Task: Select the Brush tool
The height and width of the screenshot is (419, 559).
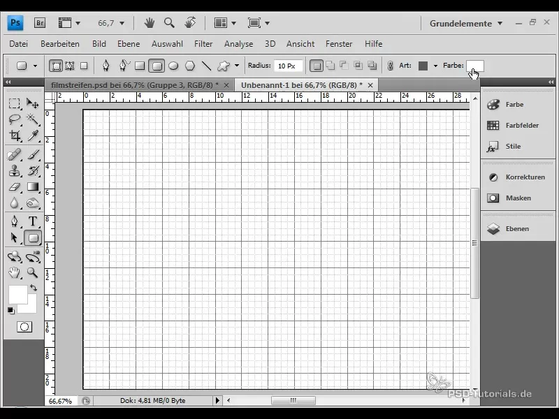Action: point(32,155)
